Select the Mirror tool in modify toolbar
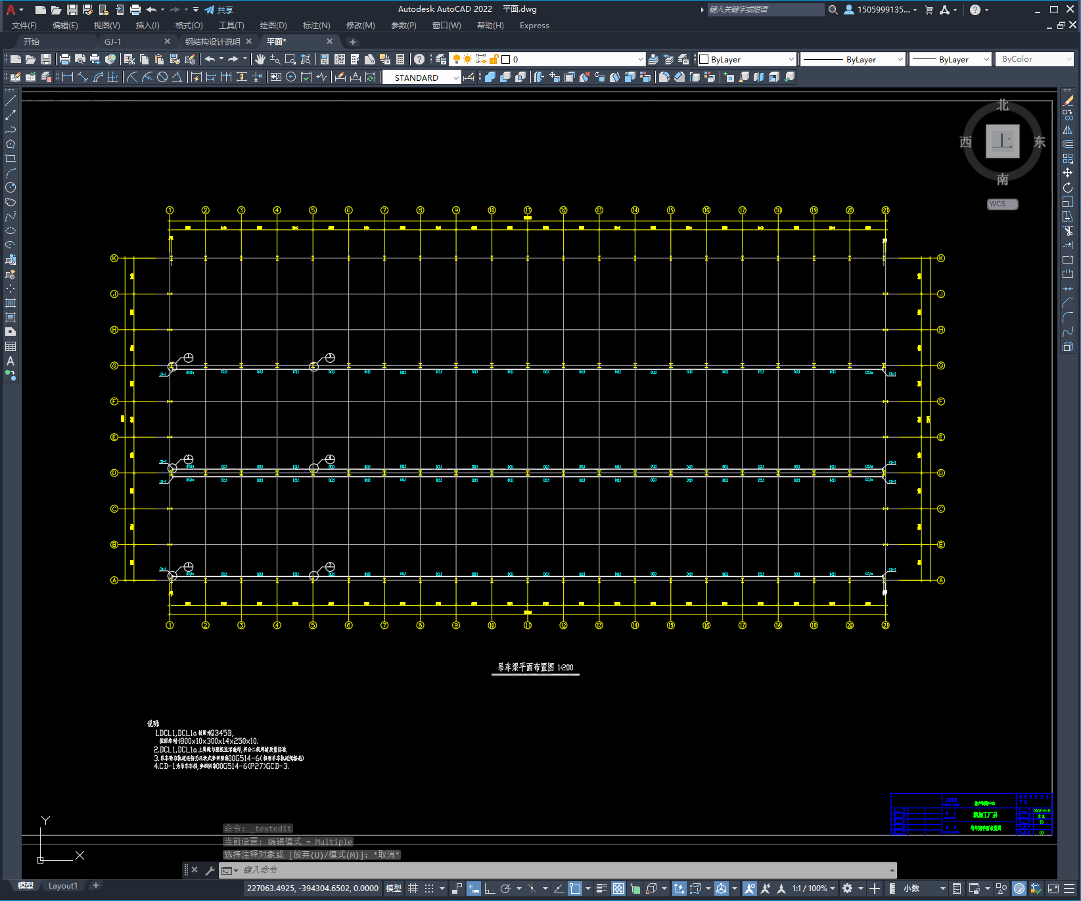Viewport: 1081px width, 901px height. (1068, 129)
